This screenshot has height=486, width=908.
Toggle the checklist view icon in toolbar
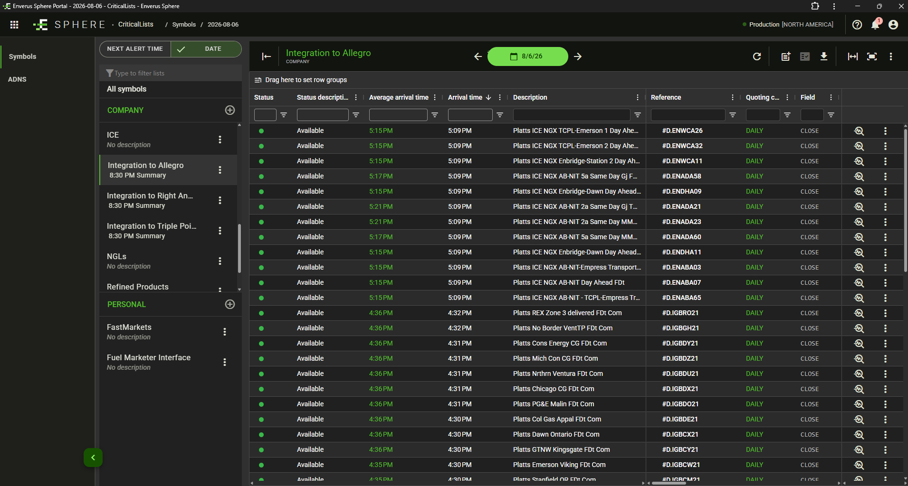pos(805,56)
